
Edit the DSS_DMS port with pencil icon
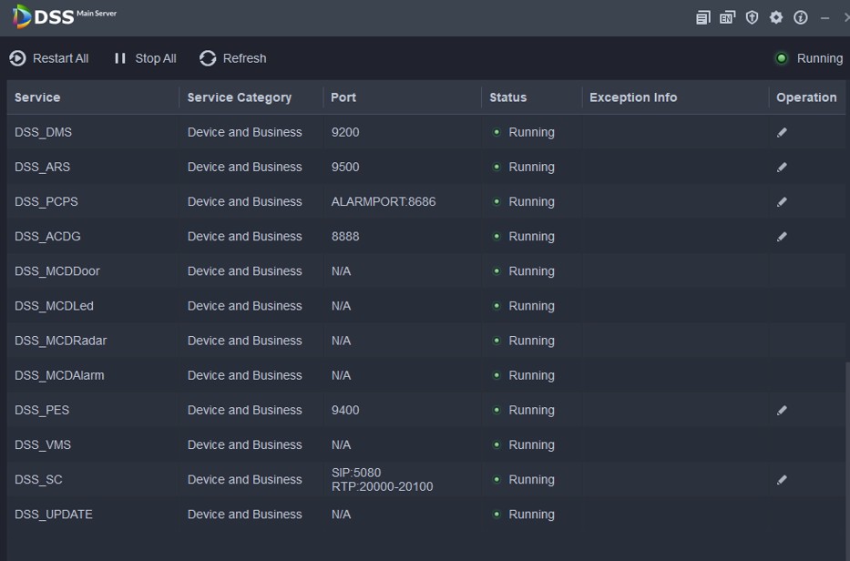[782, 132]
